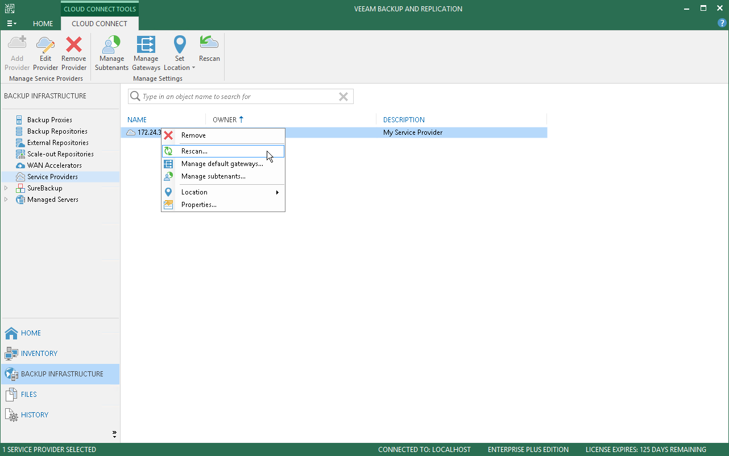Open the main application menu button

point(11,24)
